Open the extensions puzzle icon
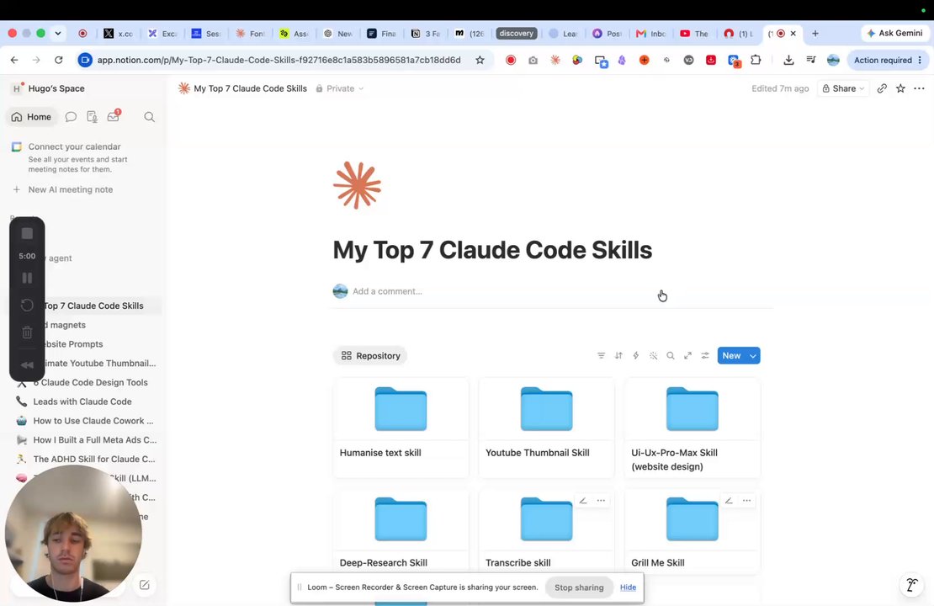934x606 pixels. click(756, 60)
